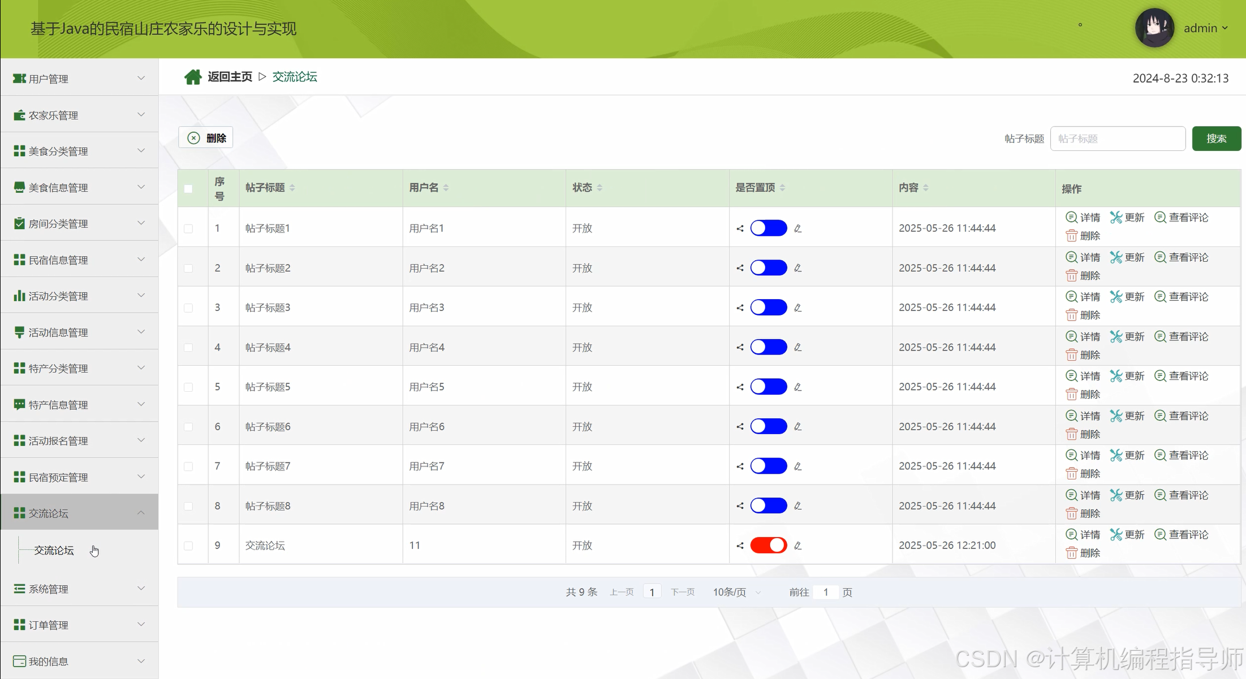Click the pencil edit icon in row 9
The image size is (1246, 679).
coord(798,546)
